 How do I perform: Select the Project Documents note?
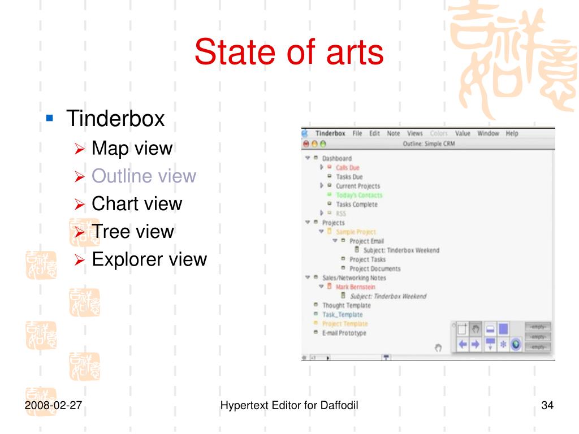pyautogui.click(x=375, y=268)
